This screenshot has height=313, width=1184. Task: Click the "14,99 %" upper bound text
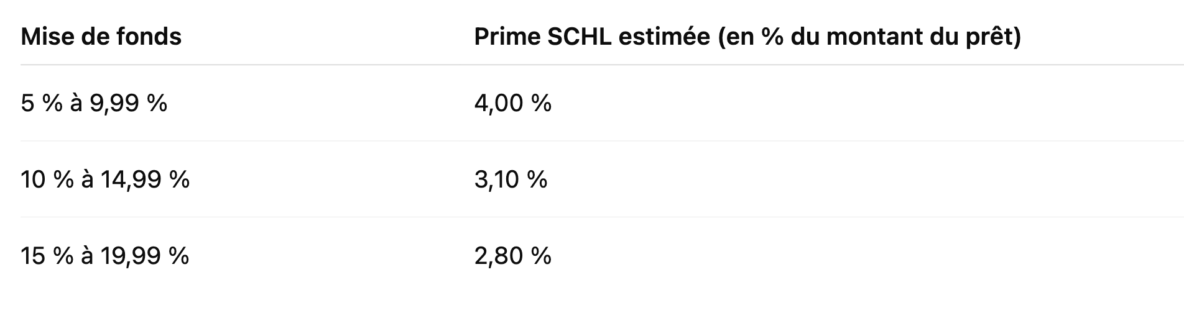point(145,179)
